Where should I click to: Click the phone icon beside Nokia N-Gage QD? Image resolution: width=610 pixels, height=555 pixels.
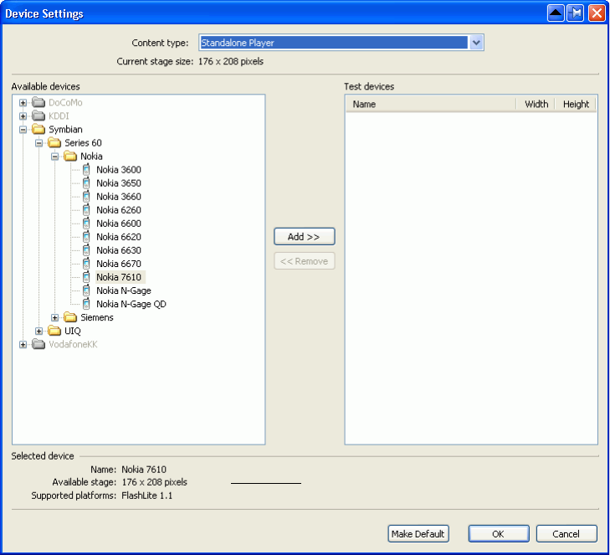[x=85, y=304]
